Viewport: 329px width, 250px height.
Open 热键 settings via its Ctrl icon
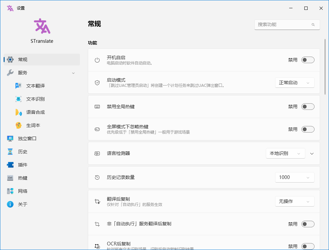[10, 178]
